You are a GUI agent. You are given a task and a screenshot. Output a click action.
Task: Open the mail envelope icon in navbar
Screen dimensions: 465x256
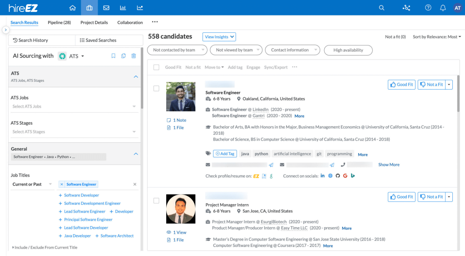(x=106, y=8)
